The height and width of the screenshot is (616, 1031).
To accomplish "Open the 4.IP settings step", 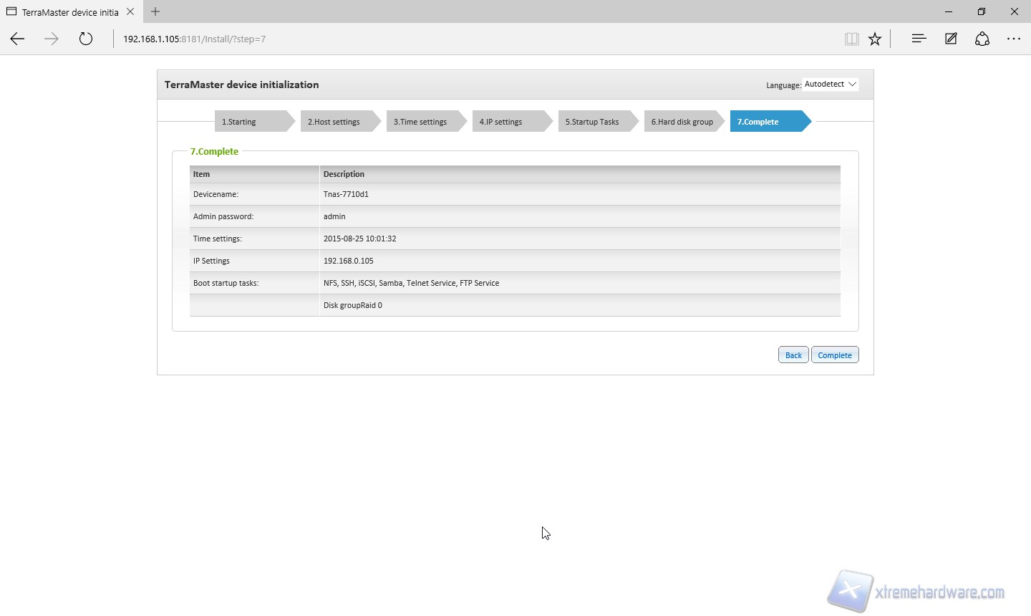I will click(508, 122).
